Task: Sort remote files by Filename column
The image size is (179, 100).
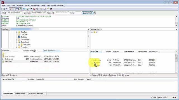Action: click(x=96, y=52)
